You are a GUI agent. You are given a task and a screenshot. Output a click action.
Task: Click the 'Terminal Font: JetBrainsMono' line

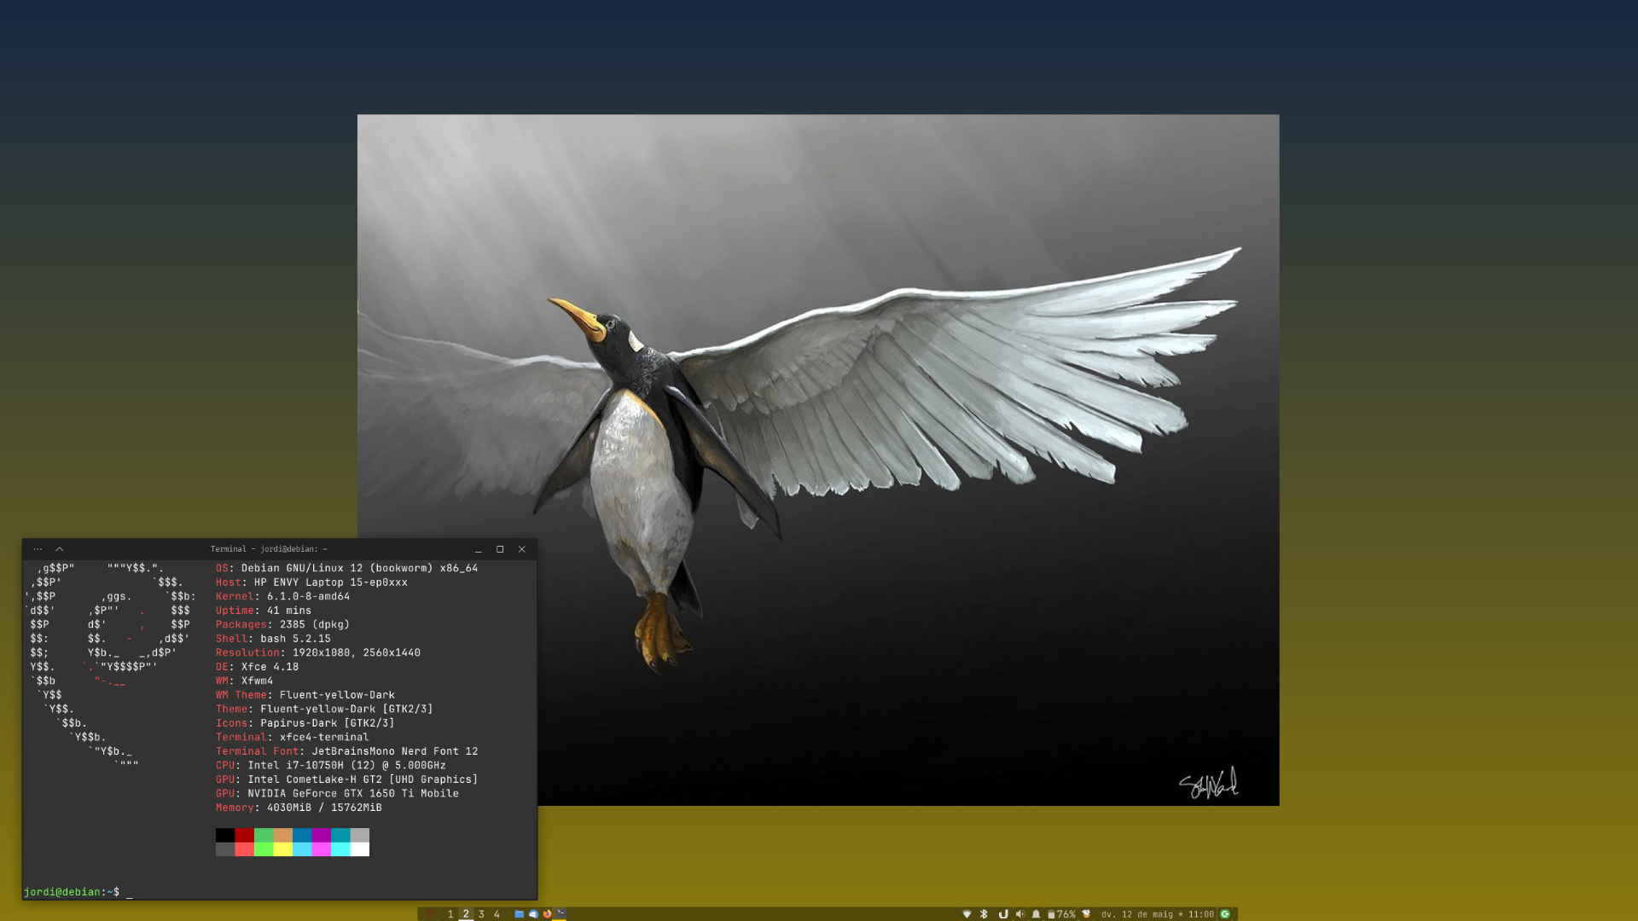tap(346, 751)
